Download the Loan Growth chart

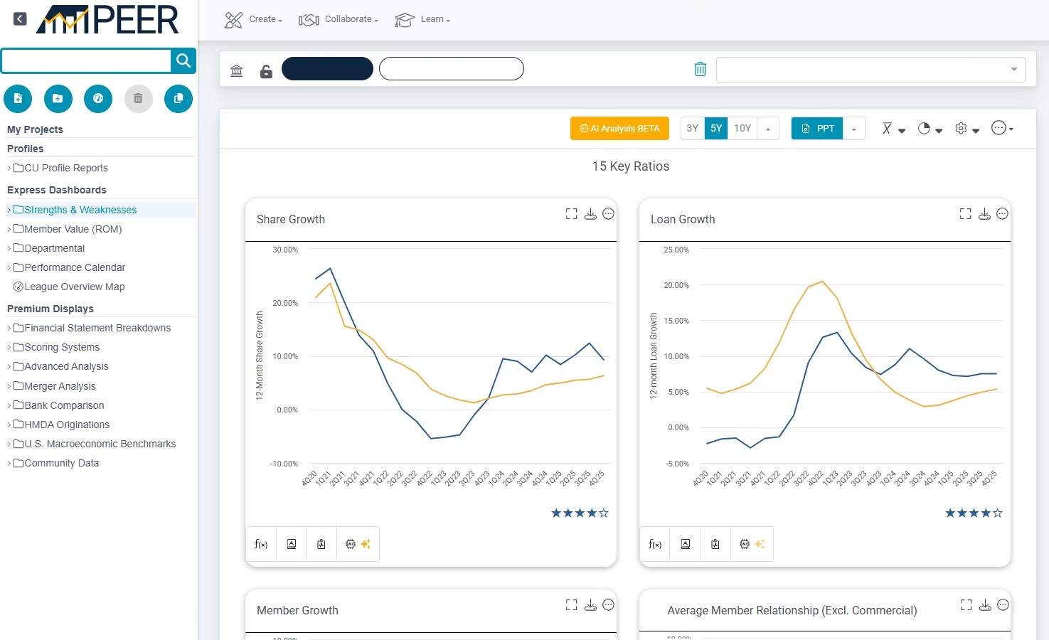point(984,214)
